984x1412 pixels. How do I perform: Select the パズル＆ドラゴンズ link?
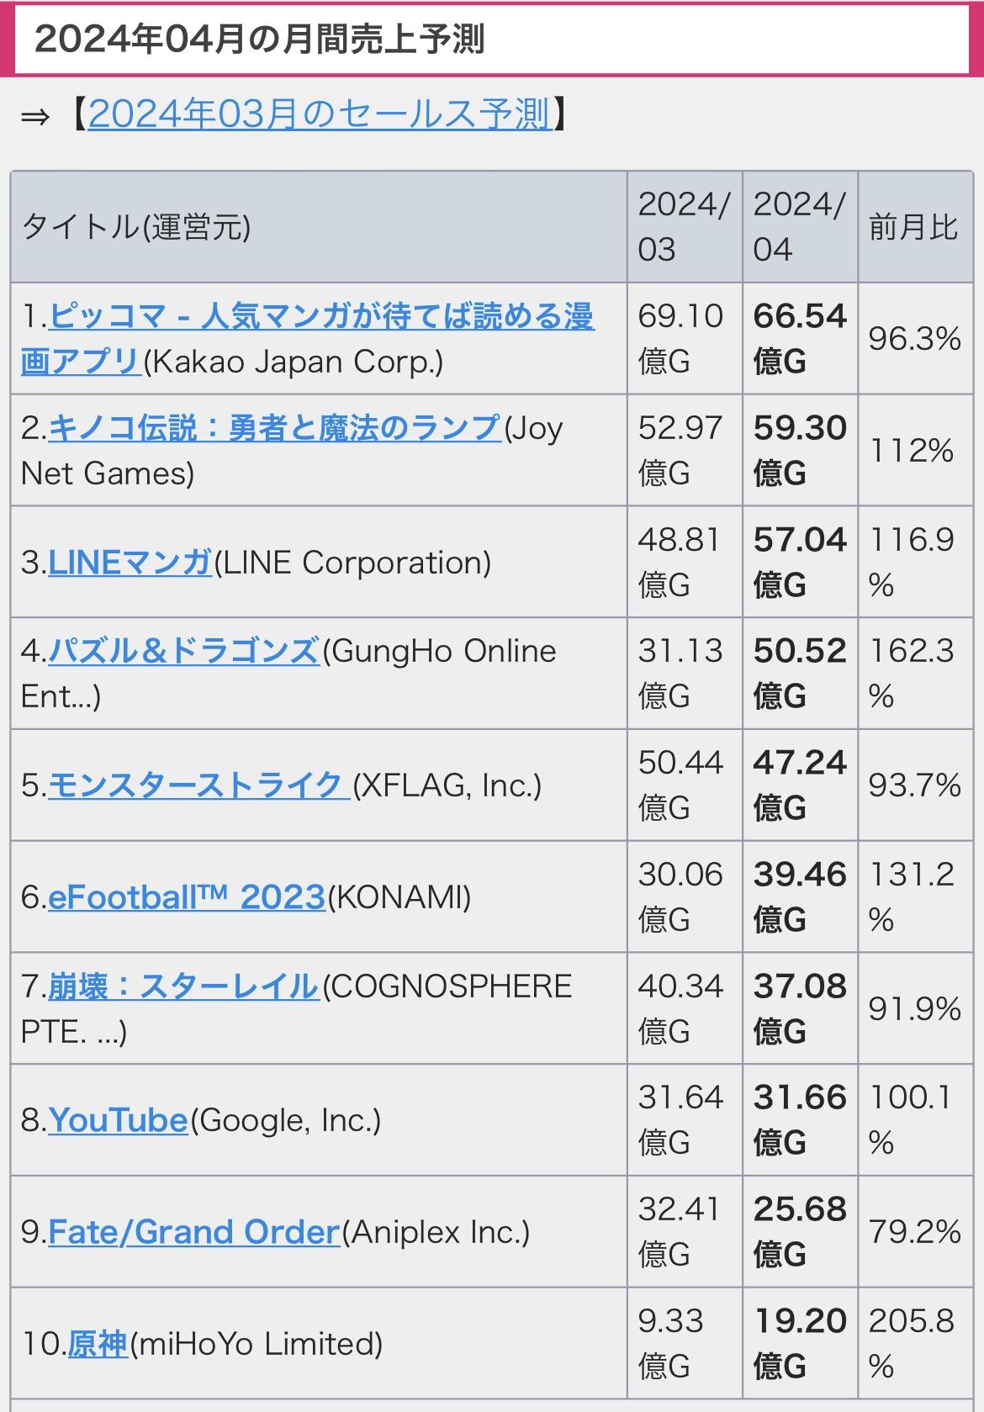(184, 651)
